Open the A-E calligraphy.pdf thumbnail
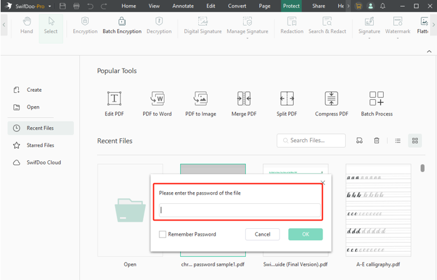The height and width of the screenshot is (280, 437). pyautogui.click(x=378, y=210)
